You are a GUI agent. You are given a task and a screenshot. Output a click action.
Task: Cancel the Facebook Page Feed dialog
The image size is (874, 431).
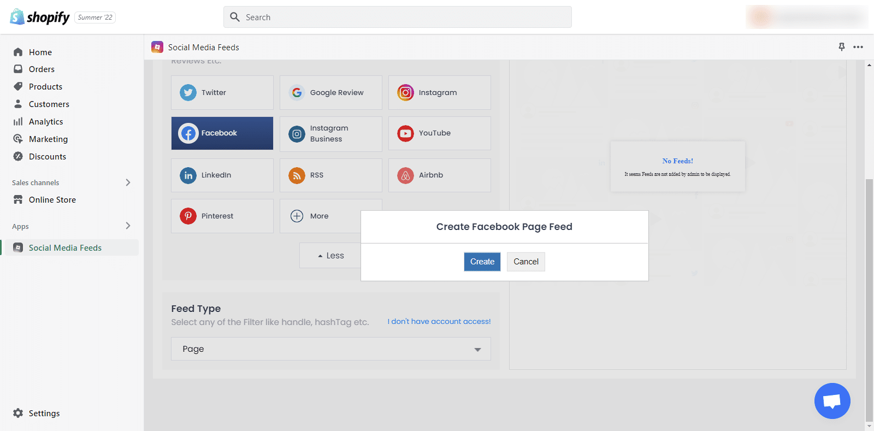pyautogui.click(x=526, y=262)
